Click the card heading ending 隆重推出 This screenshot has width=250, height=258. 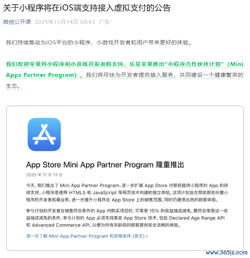pos(105,165)
